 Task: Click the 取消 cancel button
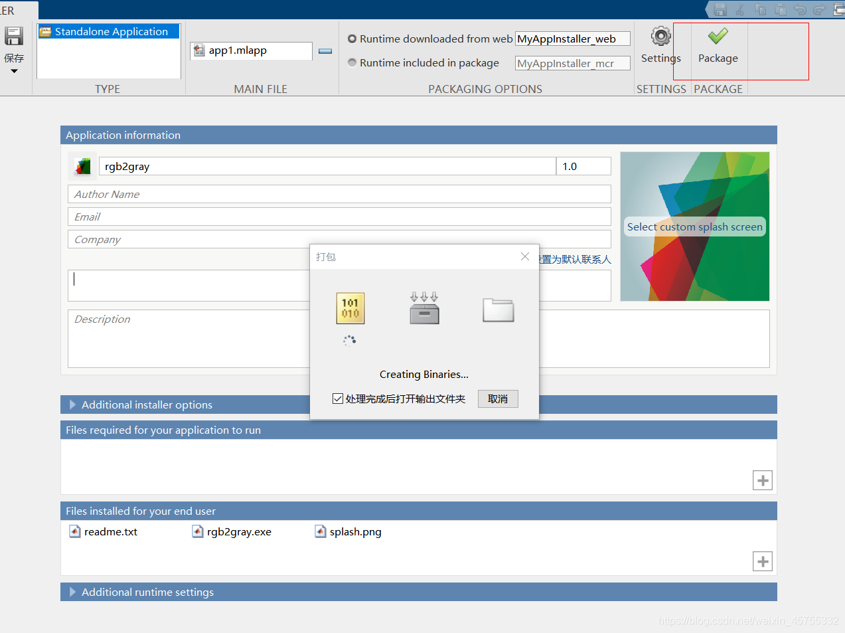pyautogui.click(x=498, y=399)
